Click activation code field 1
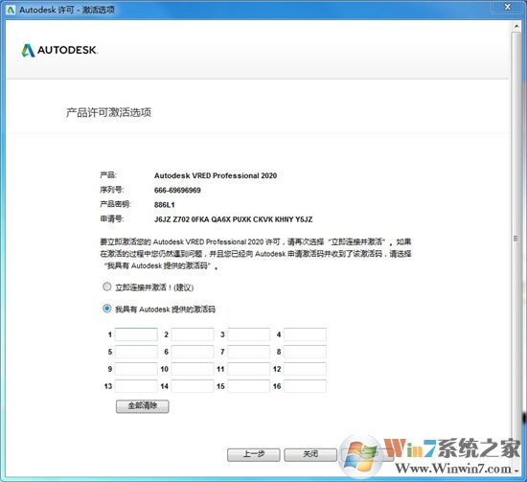Viewport: 527px width, 482px height. pos(136,334)
